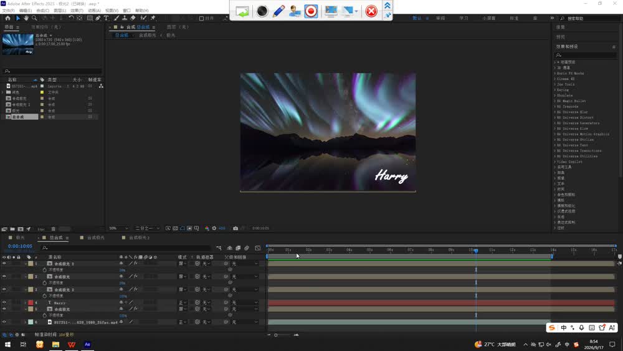Open the Windows Start menu

pyautogui.click(x=7, y=345)
